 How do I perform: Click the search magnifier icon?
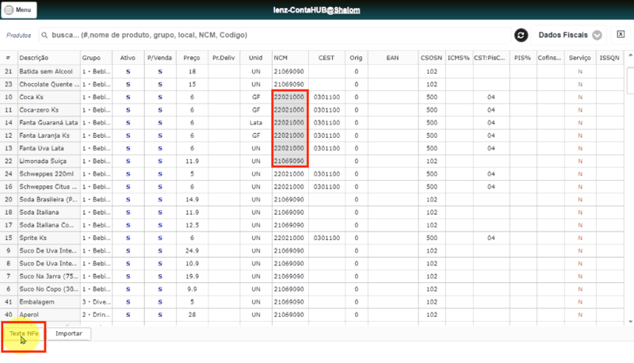44,35
